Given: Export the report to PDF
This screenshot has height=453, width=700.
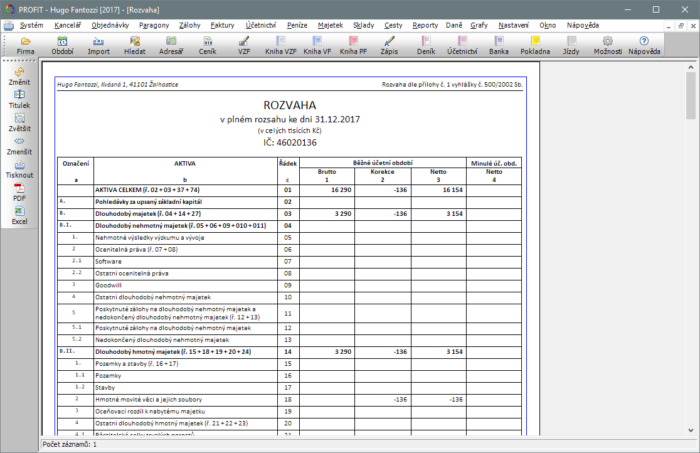Looking at the screenshot, I should click(19, 192).
